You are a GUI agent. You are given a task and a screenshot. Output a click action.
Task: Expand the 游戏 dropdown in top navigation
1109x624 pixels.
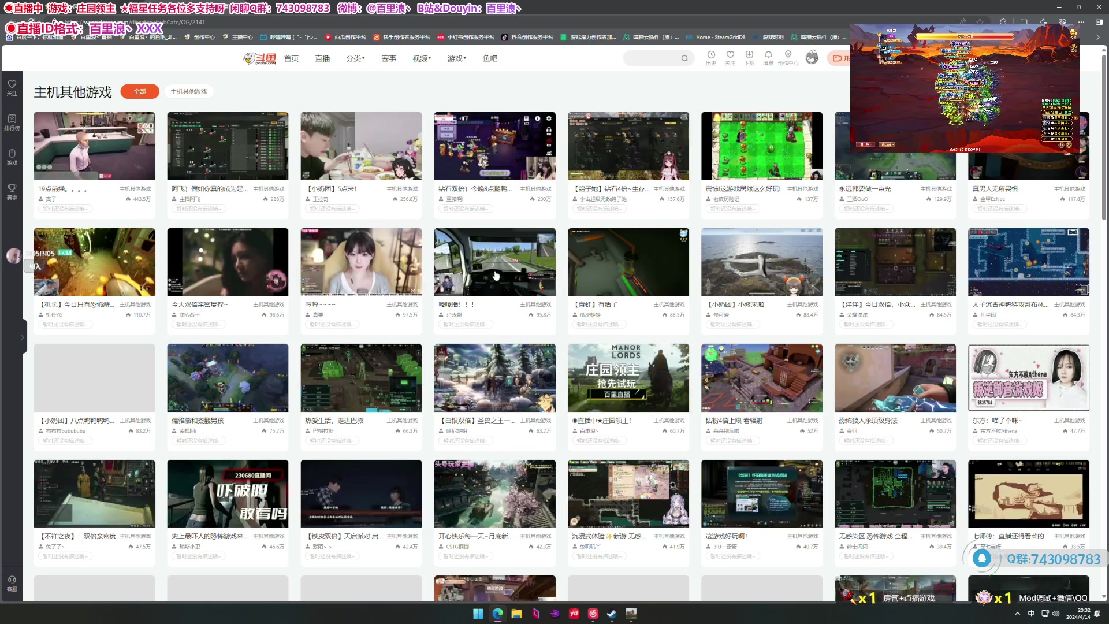[x=456, y=58]
